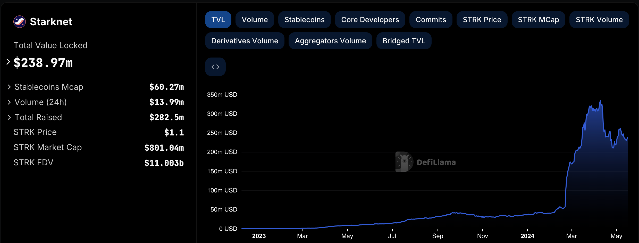This screenshot has height=243, width=639.
Task: Open the embed chart code button
Action: 215,67
